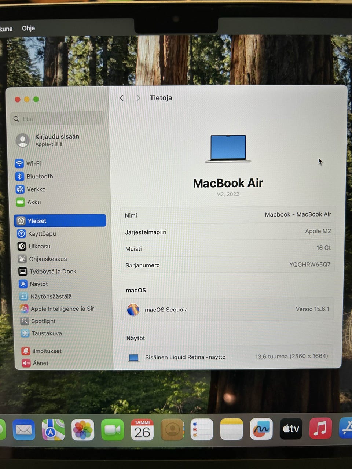Select Versio 15.6.1 text
Screen dimensions: 352x469
[x=312, y=309]
